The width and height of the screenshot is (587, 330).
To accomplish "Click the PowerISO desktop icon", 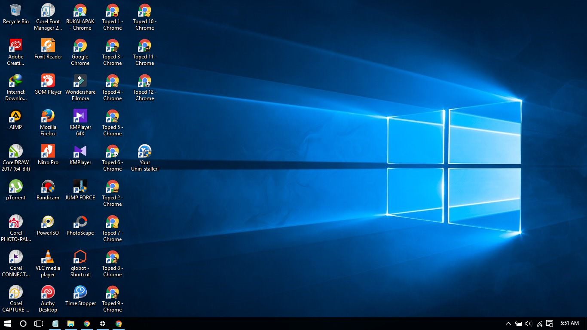I will (x=48, y=225).
